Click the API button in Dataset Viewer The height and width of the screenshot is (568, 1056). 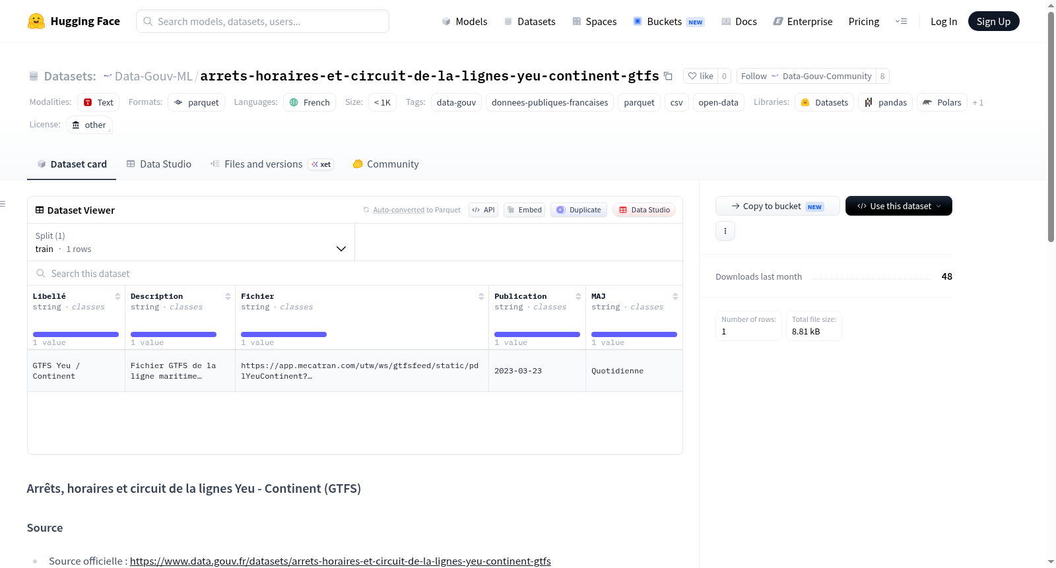tap(483, 210)
